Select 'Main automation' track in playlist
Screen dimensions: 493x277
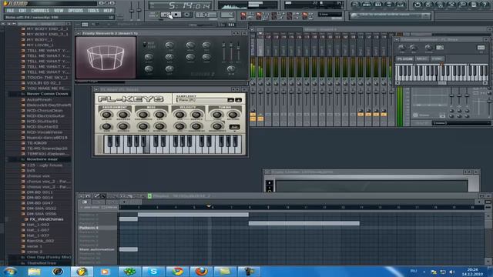pyautogui.click(x=98, y=249)
